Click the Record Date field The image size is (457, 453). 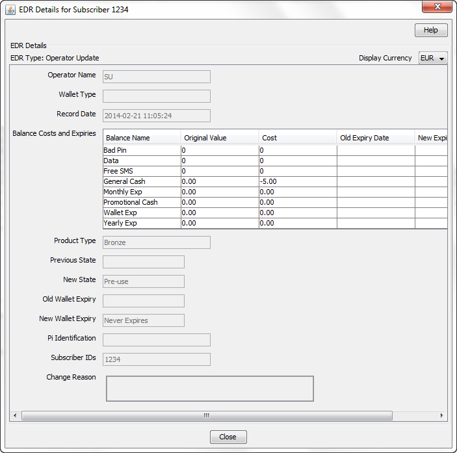click(x=157, y=116)
